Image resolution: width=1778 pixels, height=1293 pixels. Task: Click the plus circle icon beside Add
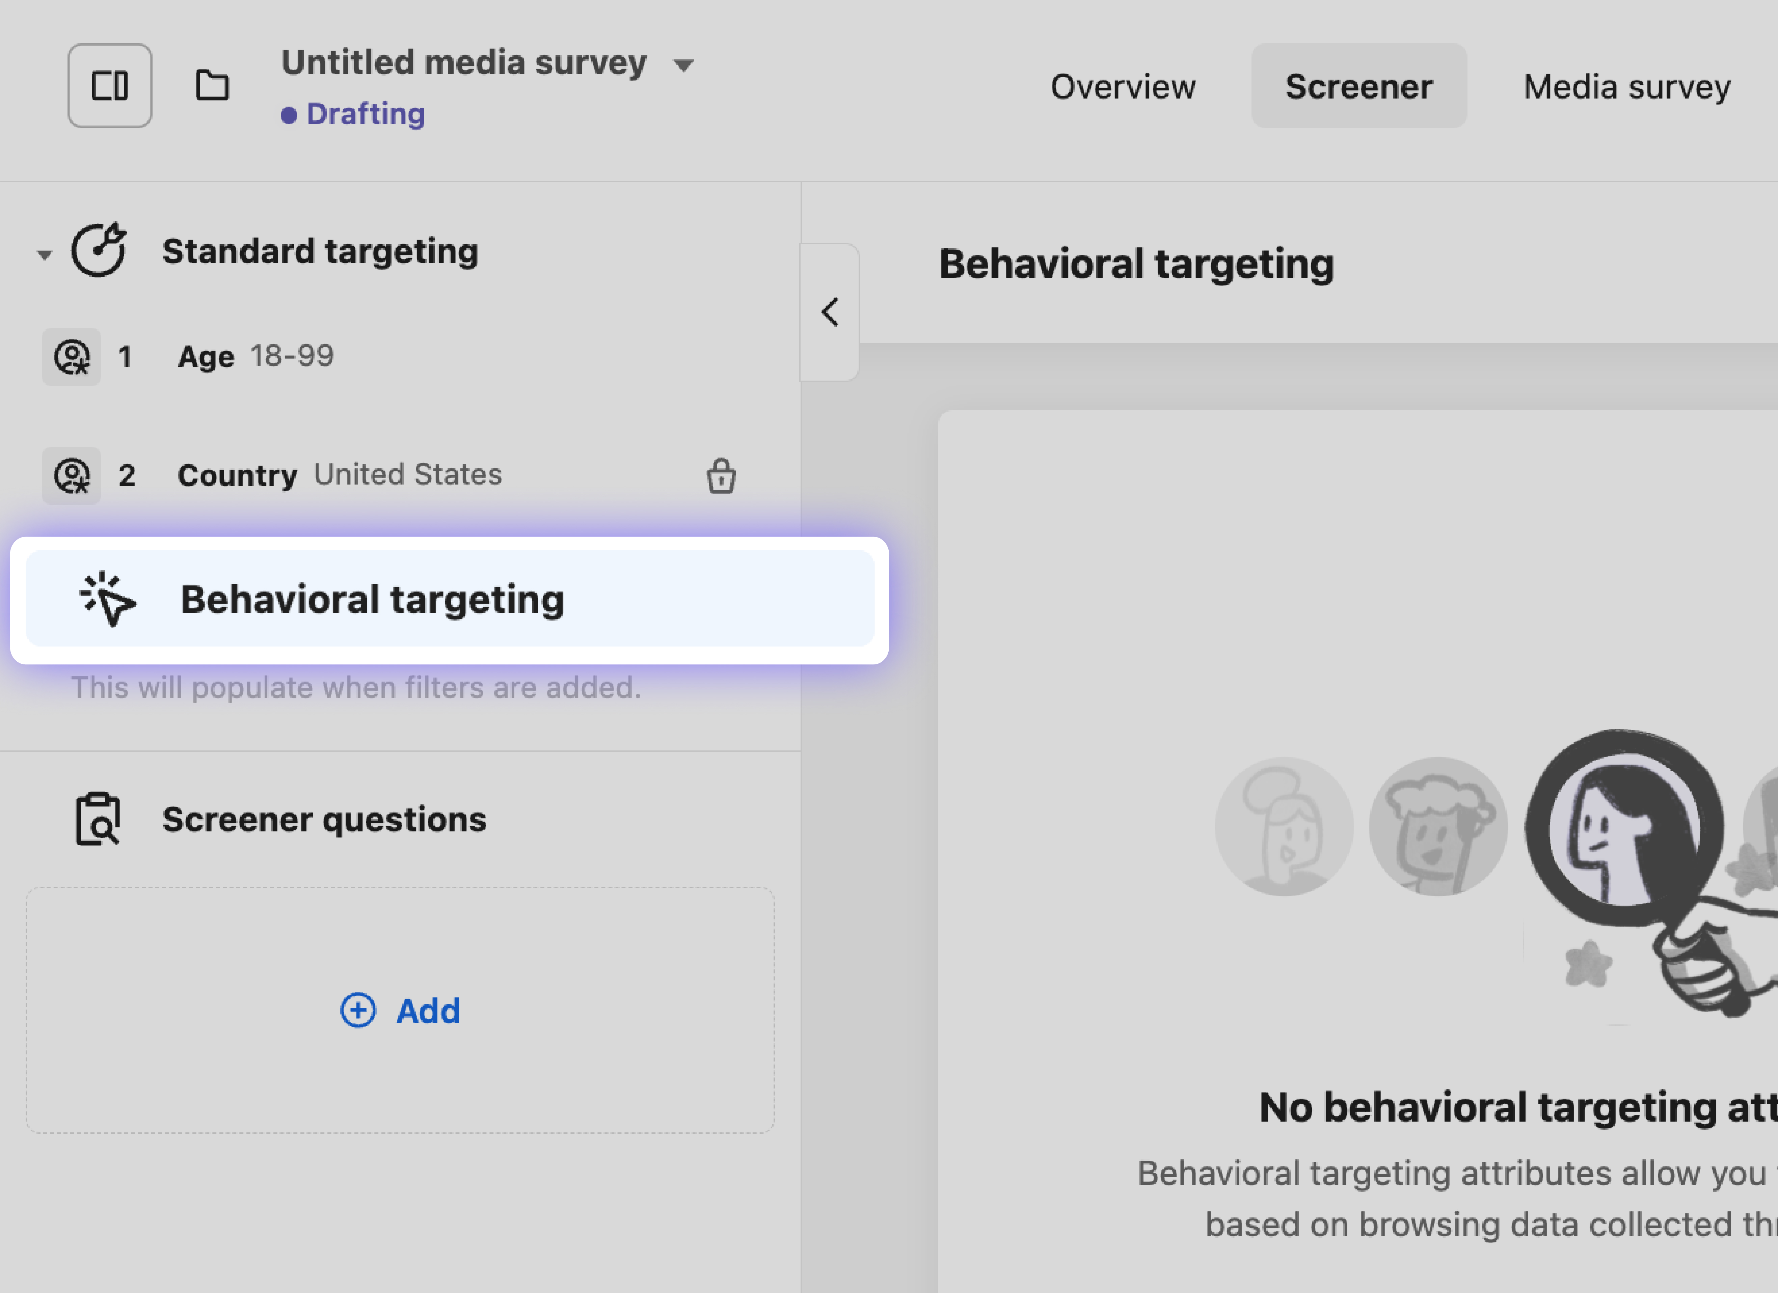[358, 1010]
